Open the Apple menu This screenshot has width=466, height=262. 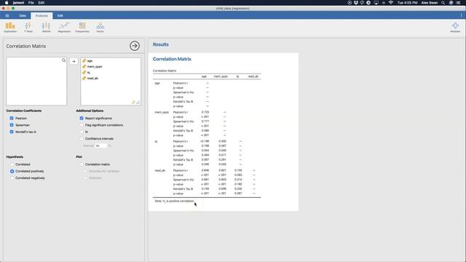pyautogui.click(x=7, y=3)
